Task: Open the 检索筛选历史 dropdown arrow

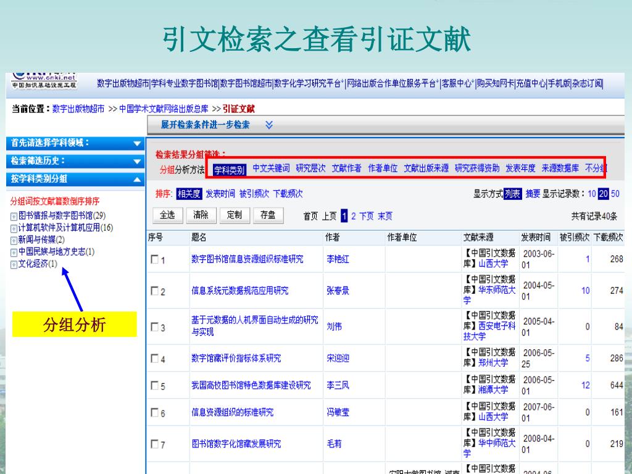Action: click(137, 162)
